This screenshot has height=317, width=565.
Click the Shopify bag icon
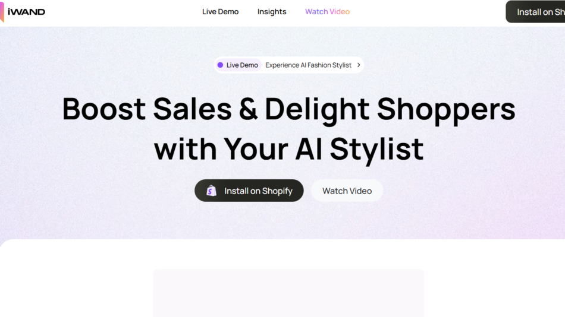pos(212,191)
